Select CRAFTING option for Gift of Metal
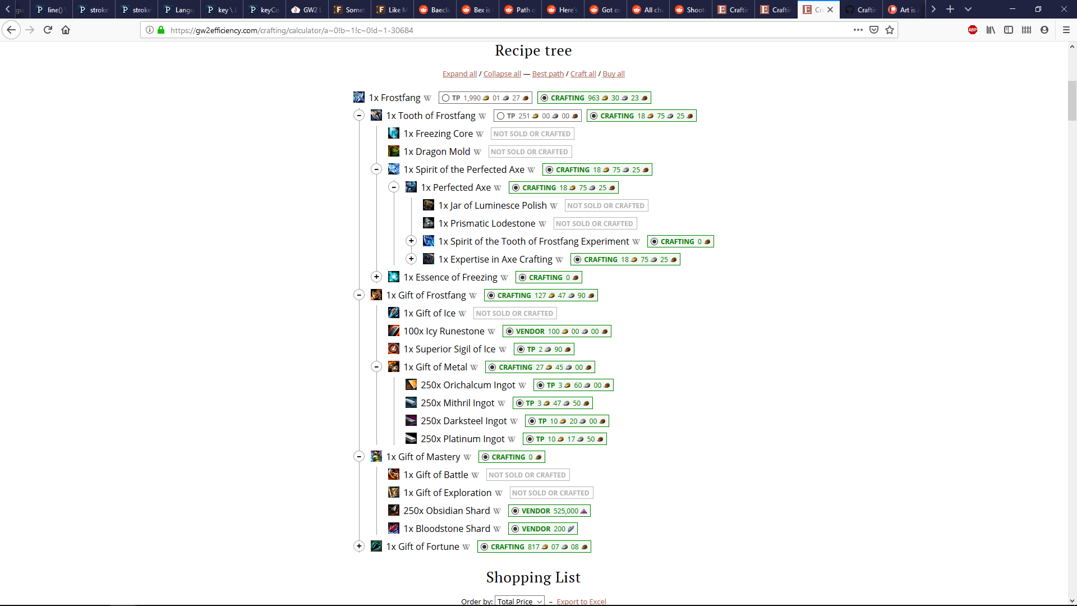1077x606 pixels. 493,367
